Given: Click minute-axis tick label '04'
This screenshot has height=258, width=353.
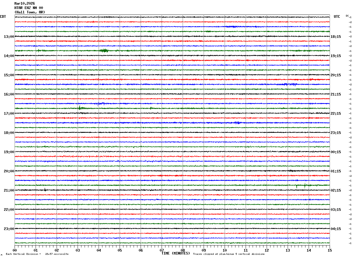Looking at the screenshot, I should coord(99,250).
